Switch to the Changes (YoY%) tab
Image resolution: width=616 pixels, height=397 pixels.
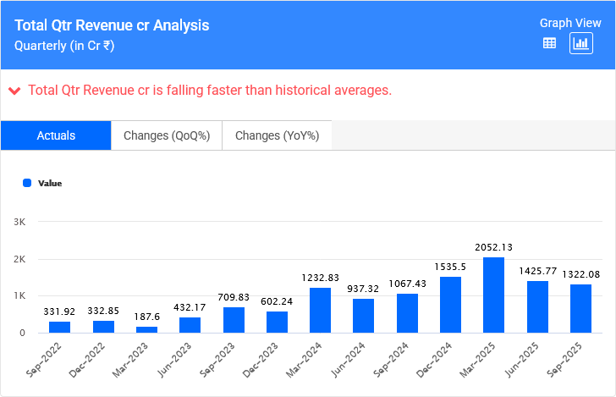coord(277,135)
